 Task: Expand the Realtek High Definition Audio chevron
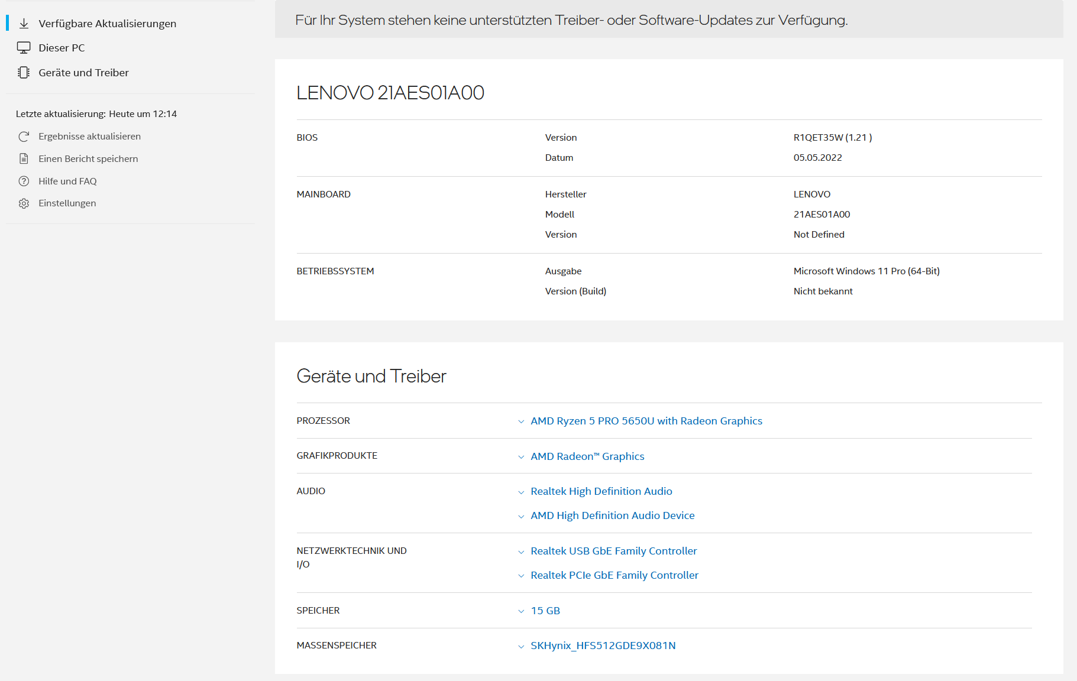pyautogui.click(x=521, y=492)
